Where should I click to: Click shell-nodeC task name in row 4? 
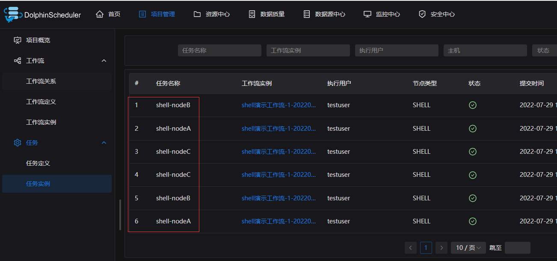point(173,175)
